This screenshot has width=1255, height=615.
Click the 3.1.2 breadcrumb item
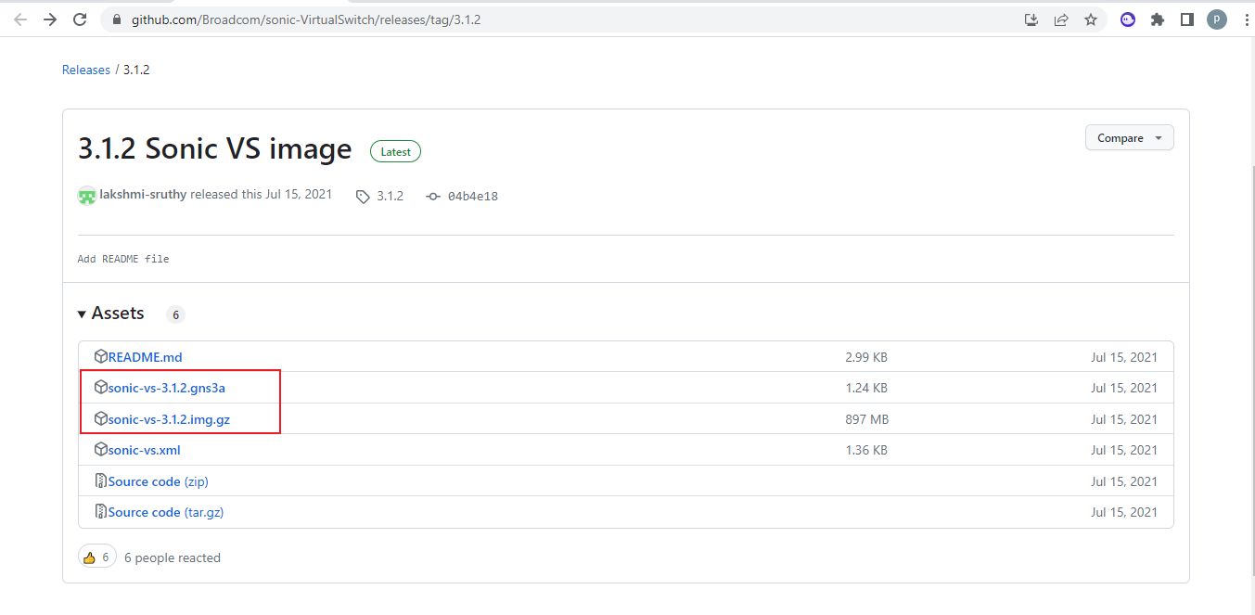(x=135, y=69)
